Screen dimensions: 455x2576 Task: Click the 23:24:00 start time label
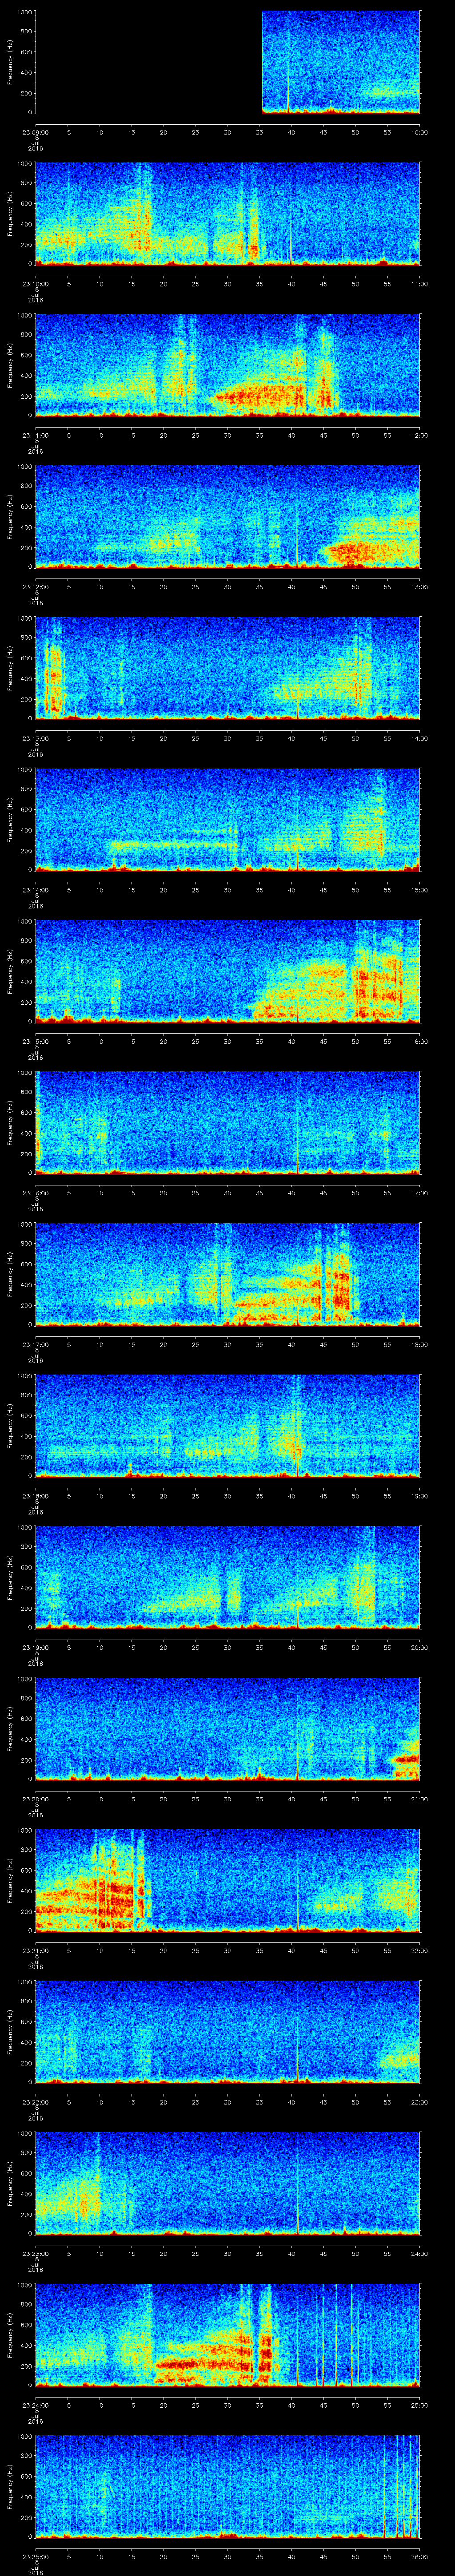click(x=36, y=2404)
